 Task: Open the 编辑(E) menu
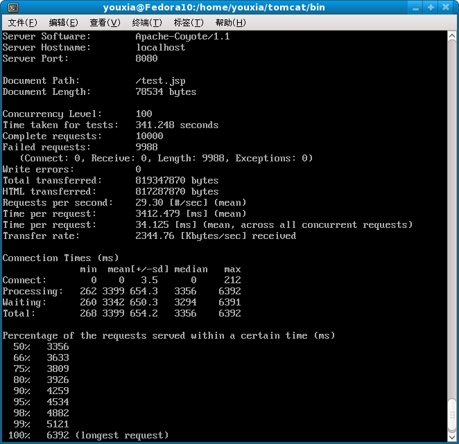(64, 23)
